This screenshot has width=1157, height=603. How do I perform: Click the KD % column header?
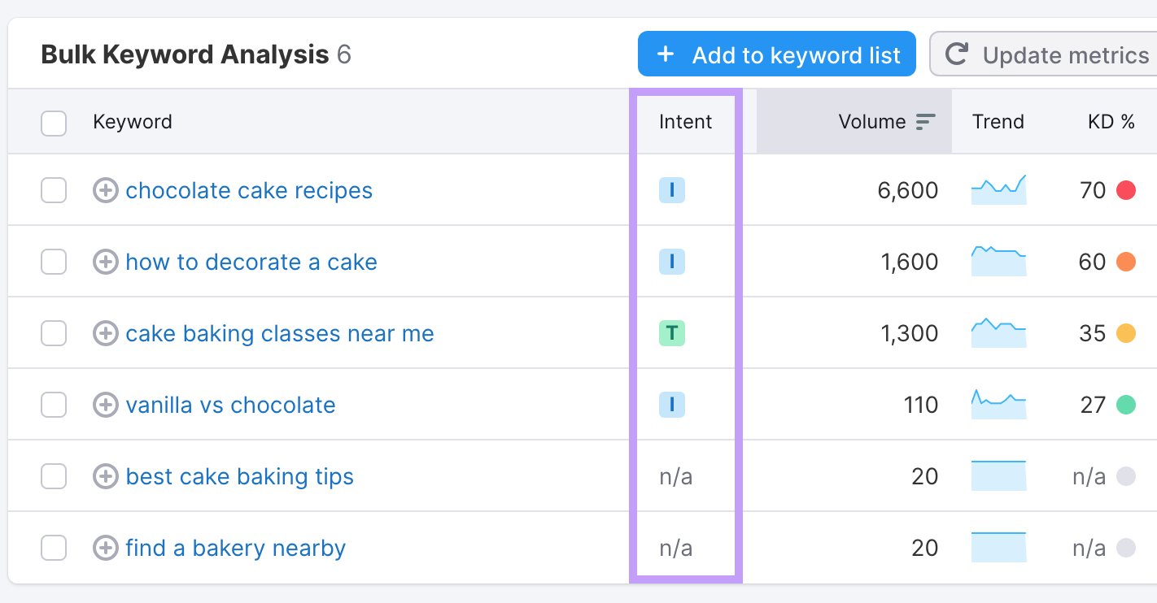click(1111, 121)
